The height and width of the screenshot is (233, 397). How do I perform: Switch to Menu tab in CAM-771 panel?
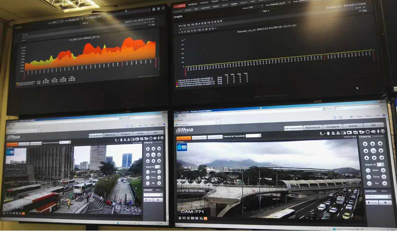point(384,191)
